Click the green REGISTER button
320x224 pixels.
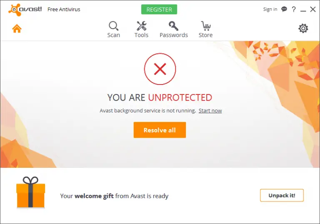(159, 10)
